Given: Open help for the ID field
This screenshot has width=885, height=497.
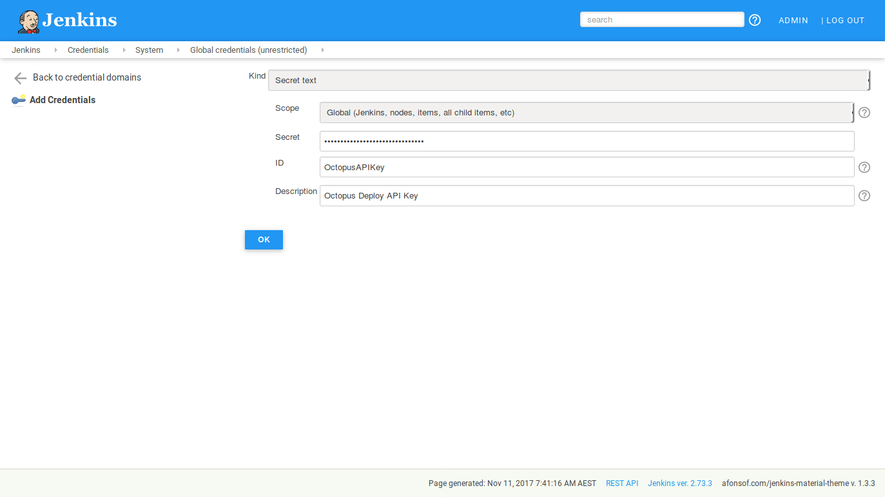Looking at the screenshot, I should pyautogui.click(x=864, y=167).
